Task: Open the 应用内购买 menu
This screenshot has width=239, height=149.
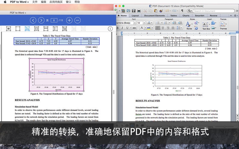Action: [x=56, y=2]
